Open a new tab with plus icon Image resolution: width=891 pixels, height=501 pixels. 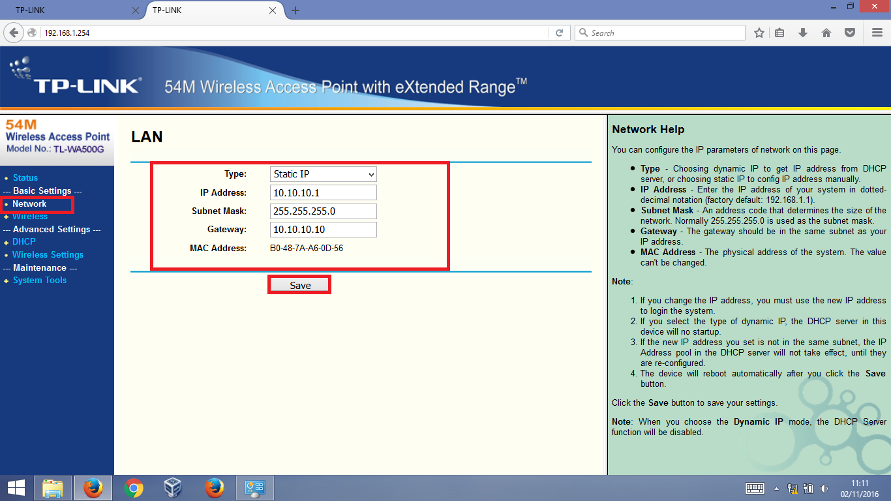click(x=295, y=10)
